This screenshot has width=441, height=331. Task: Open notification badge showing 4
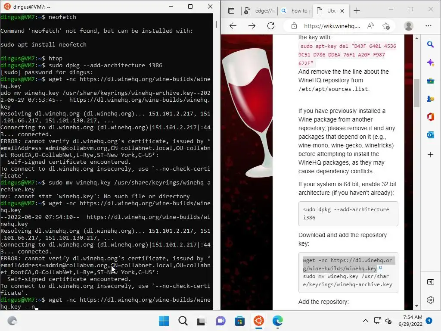pyautogui.click(x=429, y=321)
